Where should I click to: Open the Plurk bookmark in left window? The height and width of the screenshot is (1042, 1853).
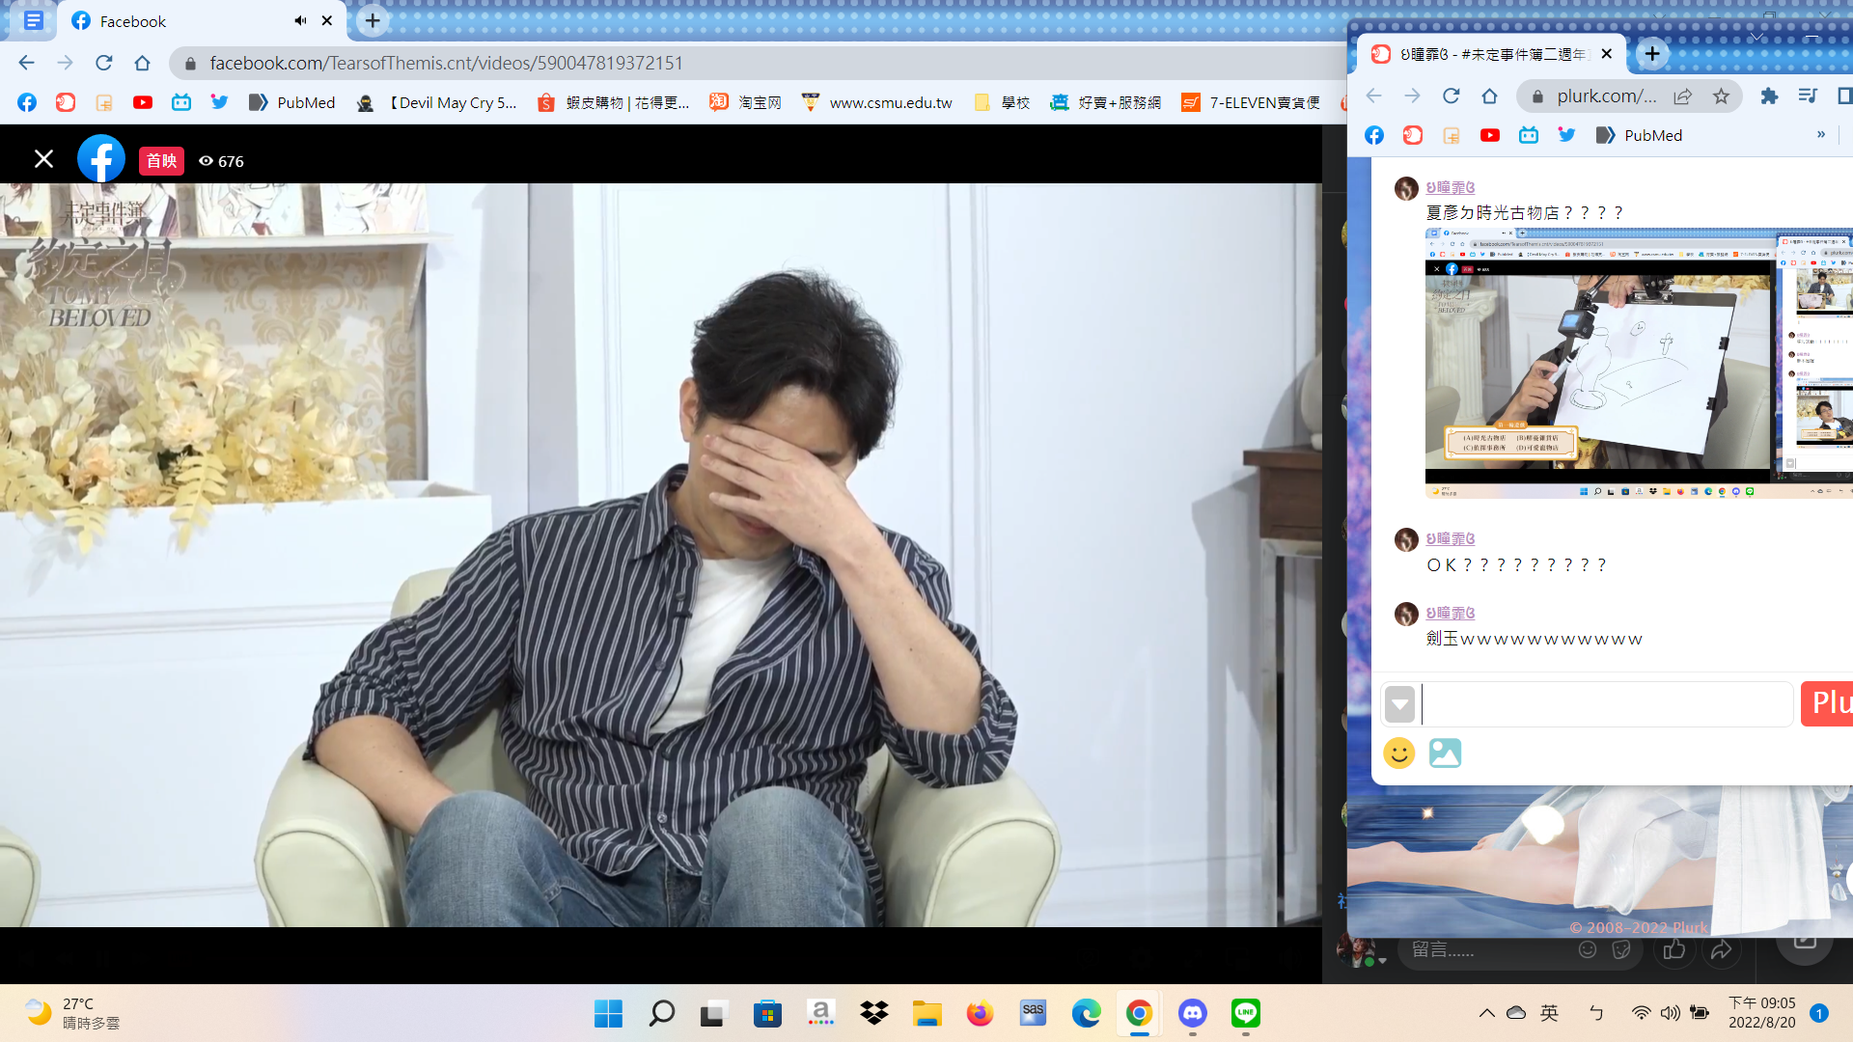[x=66, y=102]
